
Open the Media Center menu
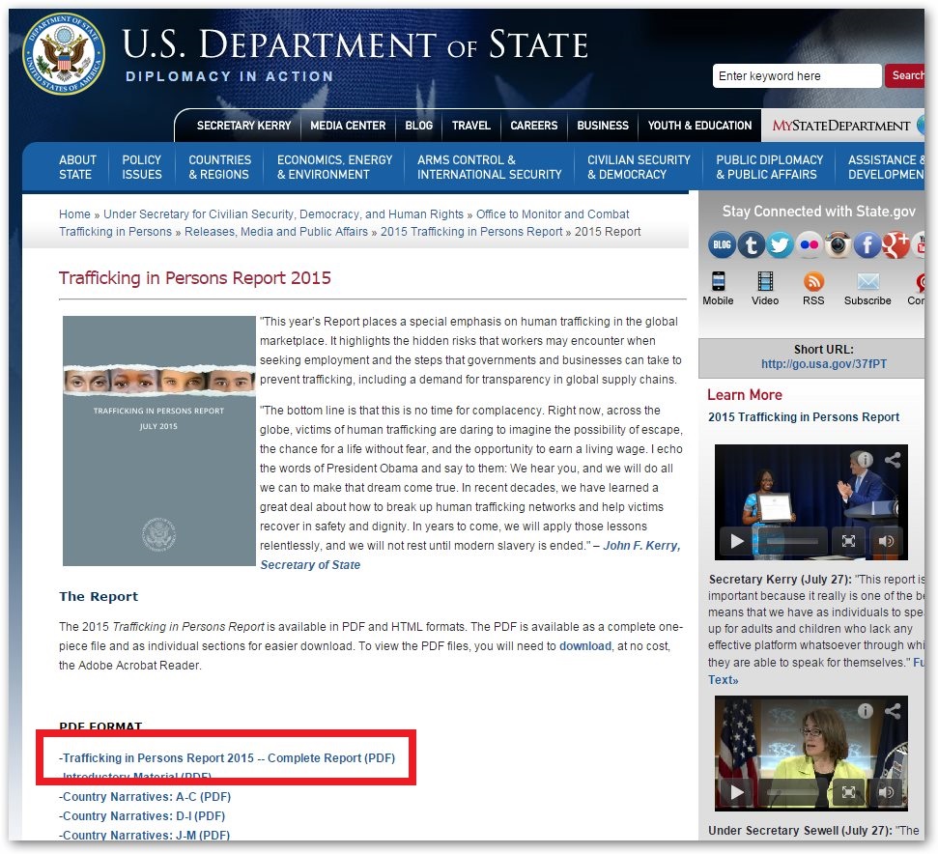(348, 126)
